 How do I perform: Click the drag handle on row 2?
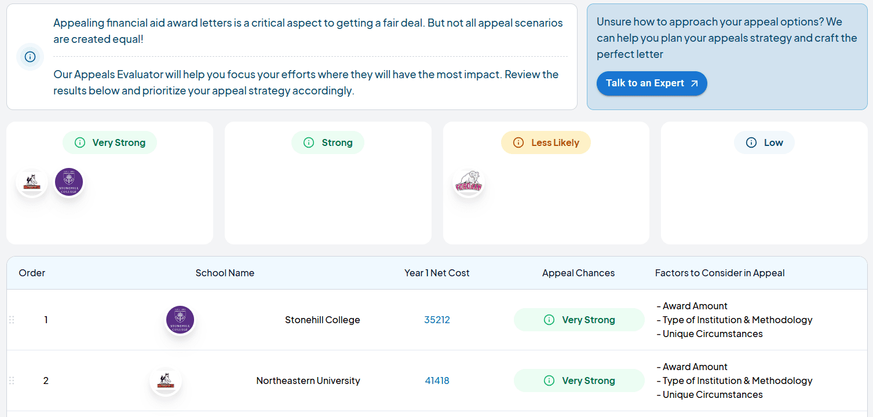[12, 381]
